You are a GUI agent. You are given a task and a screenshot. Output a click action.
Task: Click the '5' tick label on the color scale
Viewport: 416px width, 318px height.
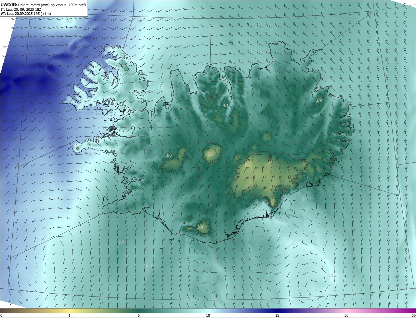(x=139, y=315)
